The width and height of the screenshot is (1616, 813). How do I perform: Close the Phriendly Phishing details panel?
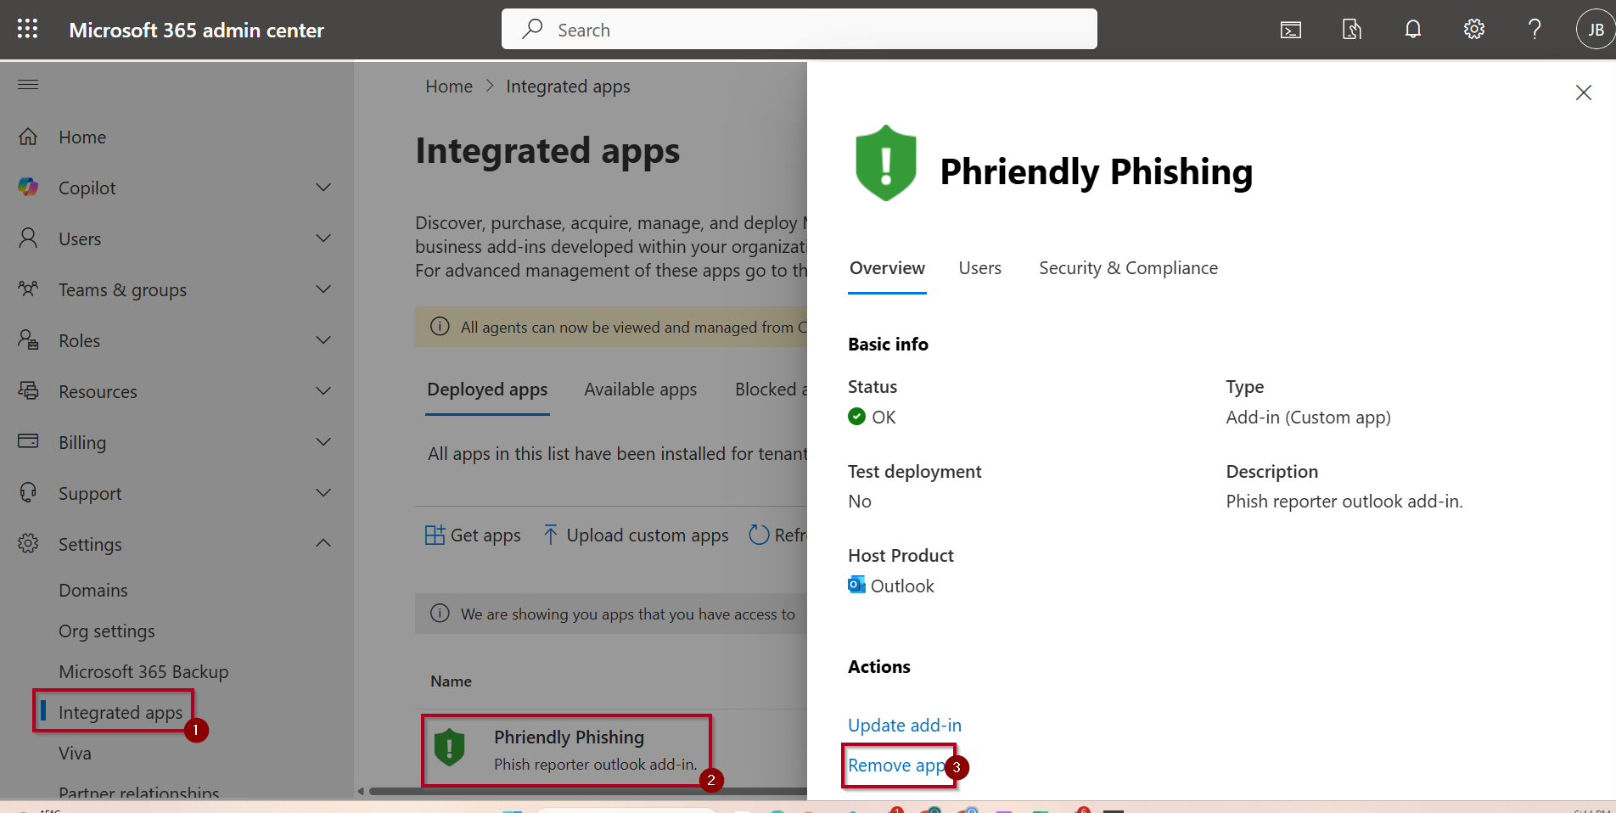(1584, 93)
